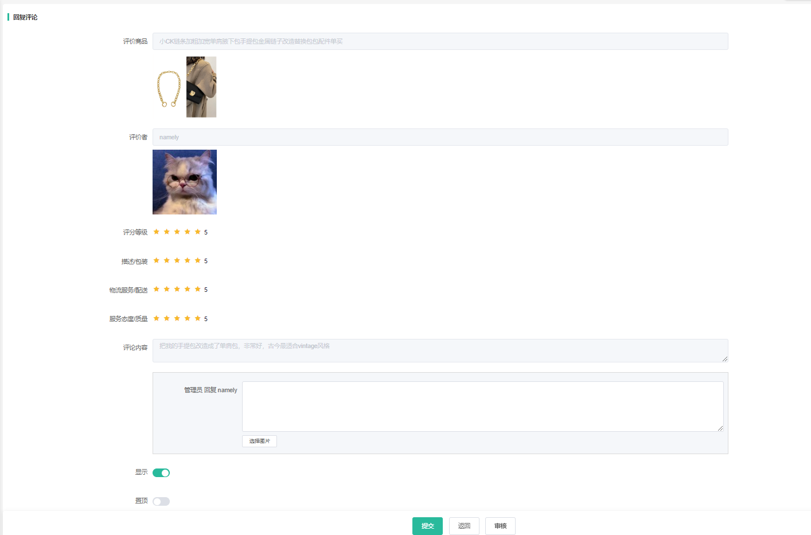
Task: Click the fifth star in 评分等级 rating
Action: [x=198, y=232]
